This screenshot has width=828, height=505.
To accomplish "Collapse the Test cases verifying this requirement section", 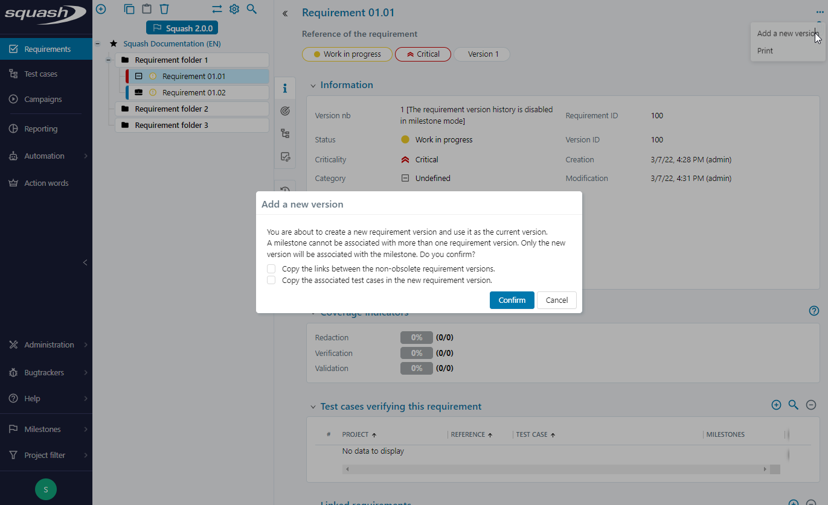I will (x=313, y=406).
